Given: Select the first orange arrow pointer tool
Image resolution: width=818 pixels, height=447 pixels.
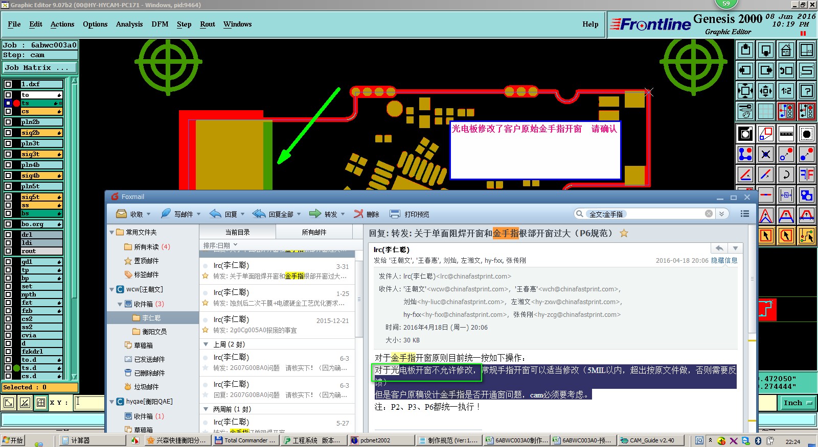Looking at the screenshot, I should point(766,236).
